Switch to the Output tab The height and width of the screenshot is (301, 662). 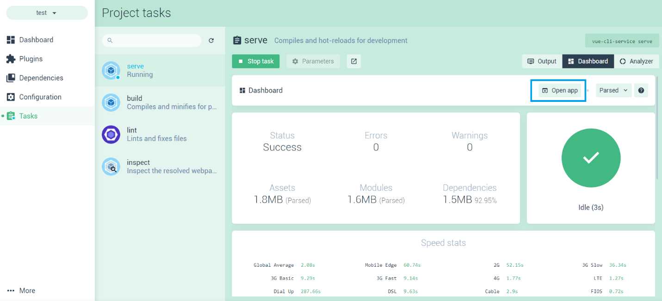click(541, 61)
